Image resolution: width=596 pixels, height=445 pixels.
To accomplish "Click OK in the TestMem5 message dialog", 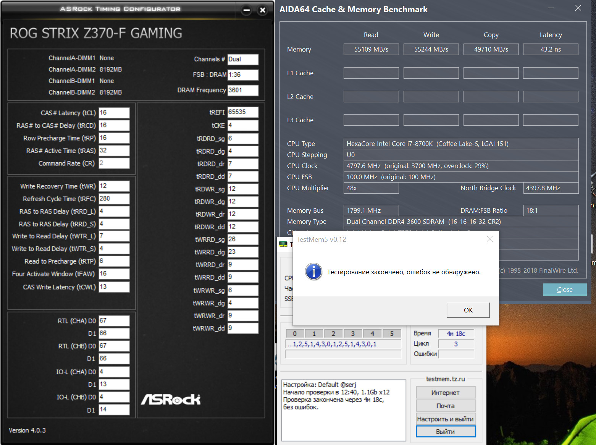I will tap(468, 310).
